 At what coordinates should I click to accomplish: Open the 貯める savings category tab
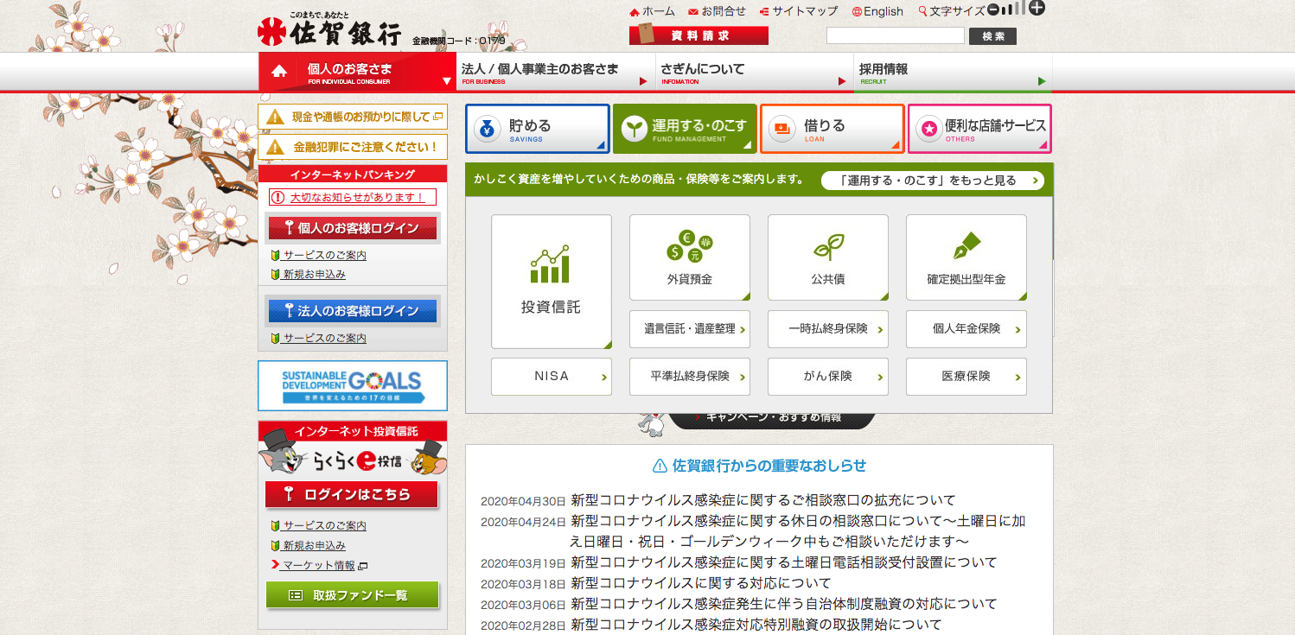tap(538, 129)
